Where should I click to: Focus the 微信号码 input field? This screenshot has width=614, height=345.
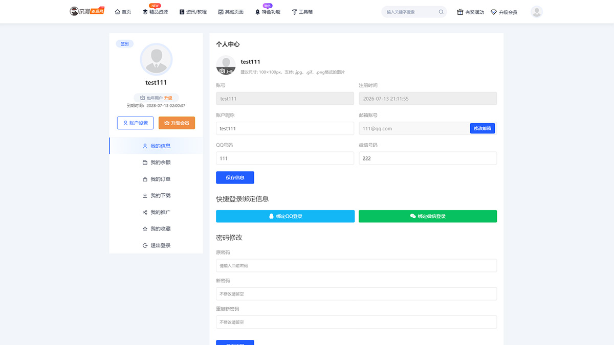(428, 158)
